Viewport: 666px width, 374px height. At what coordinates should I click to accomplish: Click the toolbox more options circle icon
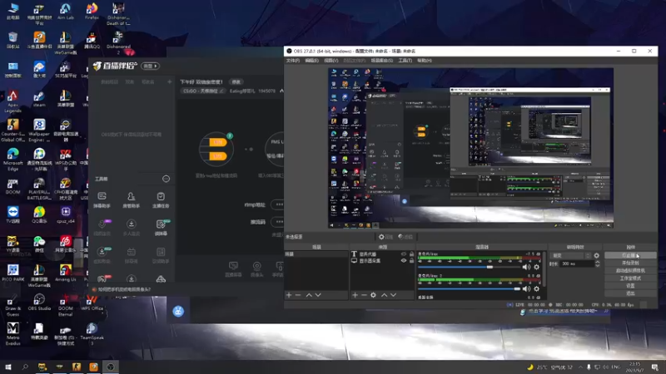click(x=166, y=179)
